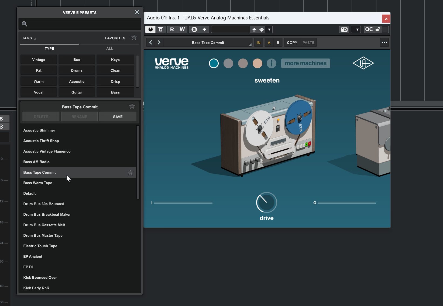Enable Read automation (R)
Image resolution: width=443 pixels, height=306 pixels.
coord(172,29)
